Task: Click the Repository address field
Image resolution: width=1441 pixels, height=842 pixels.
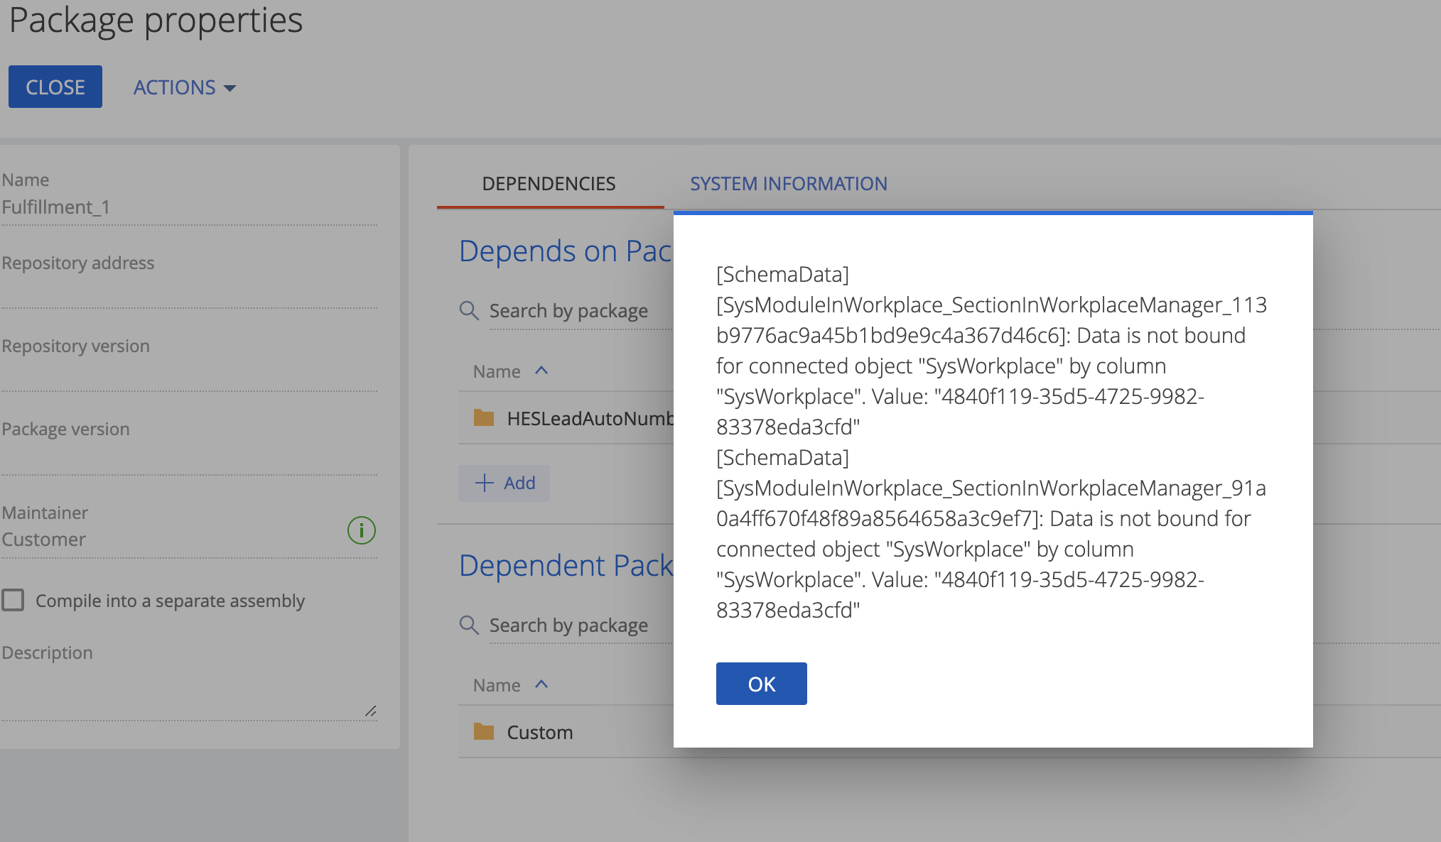Action: coord(189,291)
